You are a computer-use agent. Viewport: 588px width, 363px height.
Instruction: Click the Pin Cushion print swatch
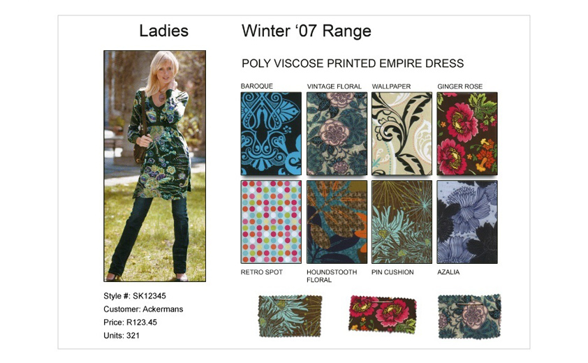(402, 221)
